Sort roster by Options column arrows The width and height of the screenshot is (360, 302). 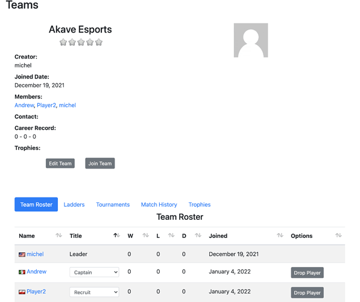pos(338,236)
